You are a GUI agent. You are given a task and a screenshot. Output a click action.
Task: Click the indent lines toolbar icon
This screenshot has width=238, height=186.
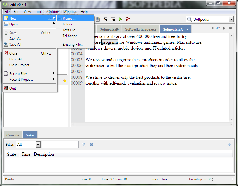click(113, 19)
